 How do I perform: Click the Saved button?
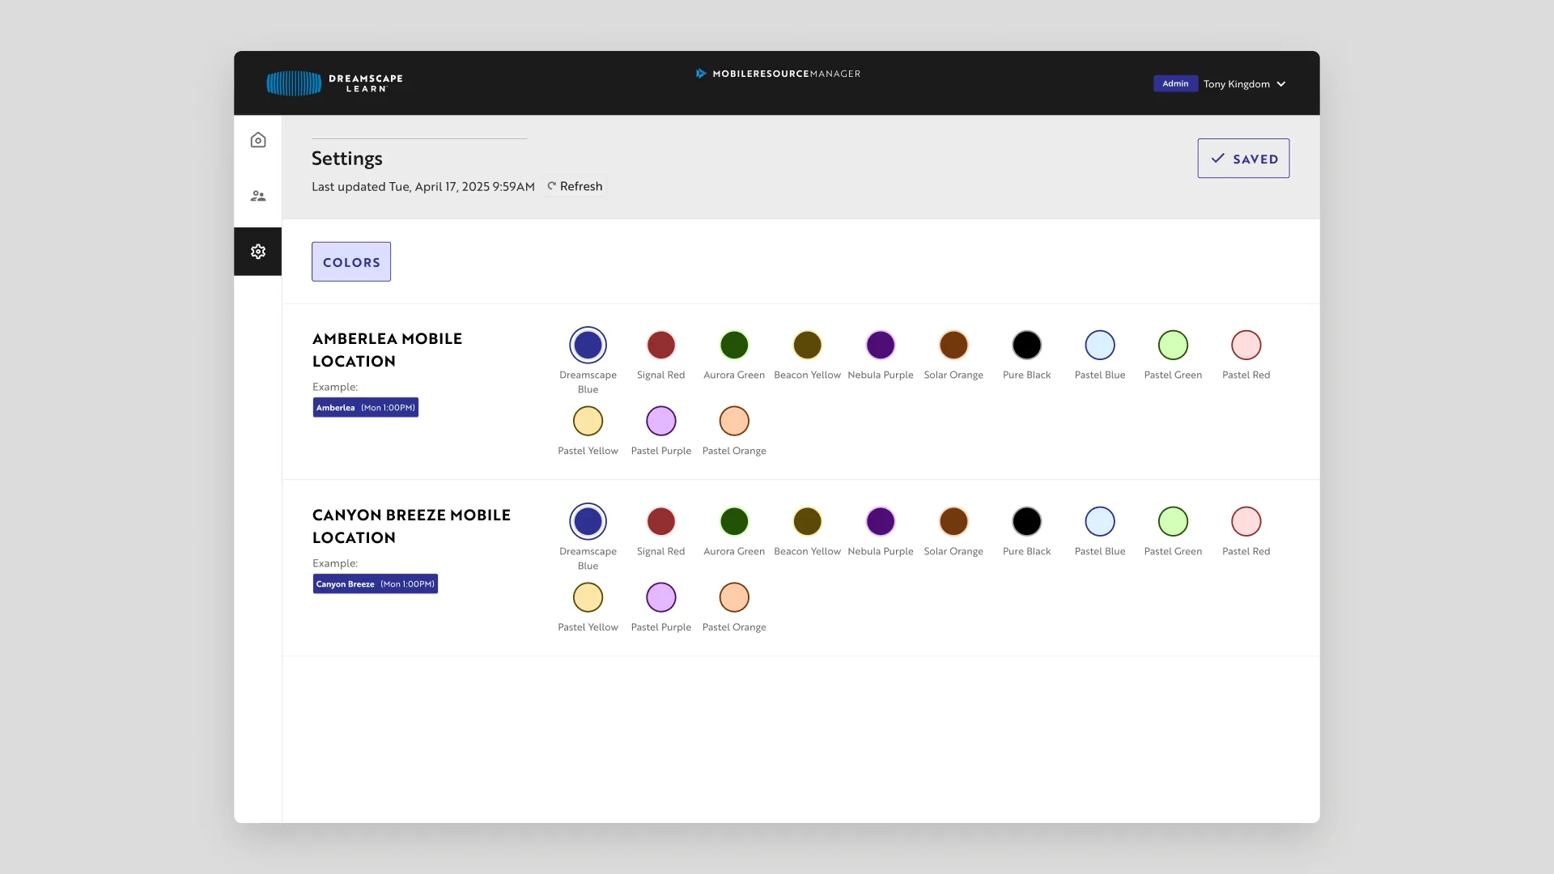(x=1243, y=159)
